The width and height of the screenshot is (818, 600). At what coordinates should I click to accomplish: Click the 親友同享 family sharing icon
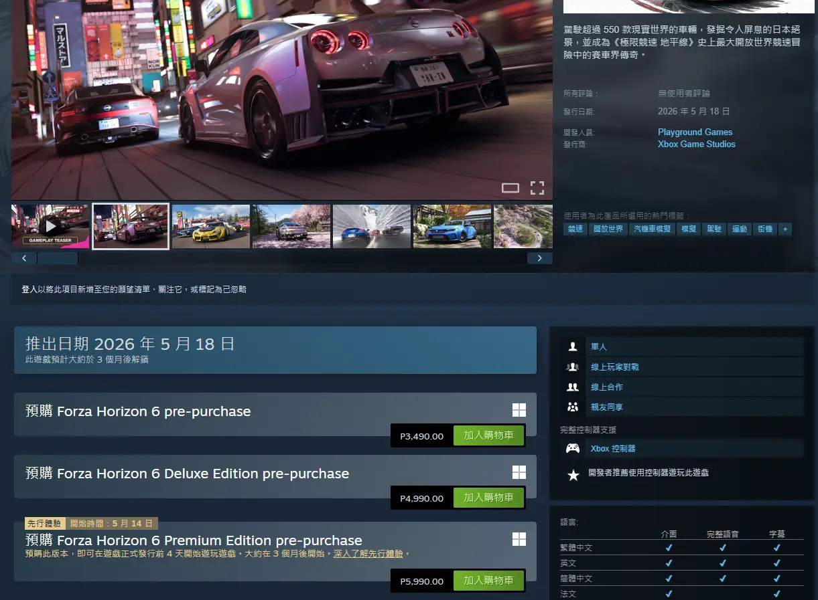pyautogui.click(x=573, y=407)
